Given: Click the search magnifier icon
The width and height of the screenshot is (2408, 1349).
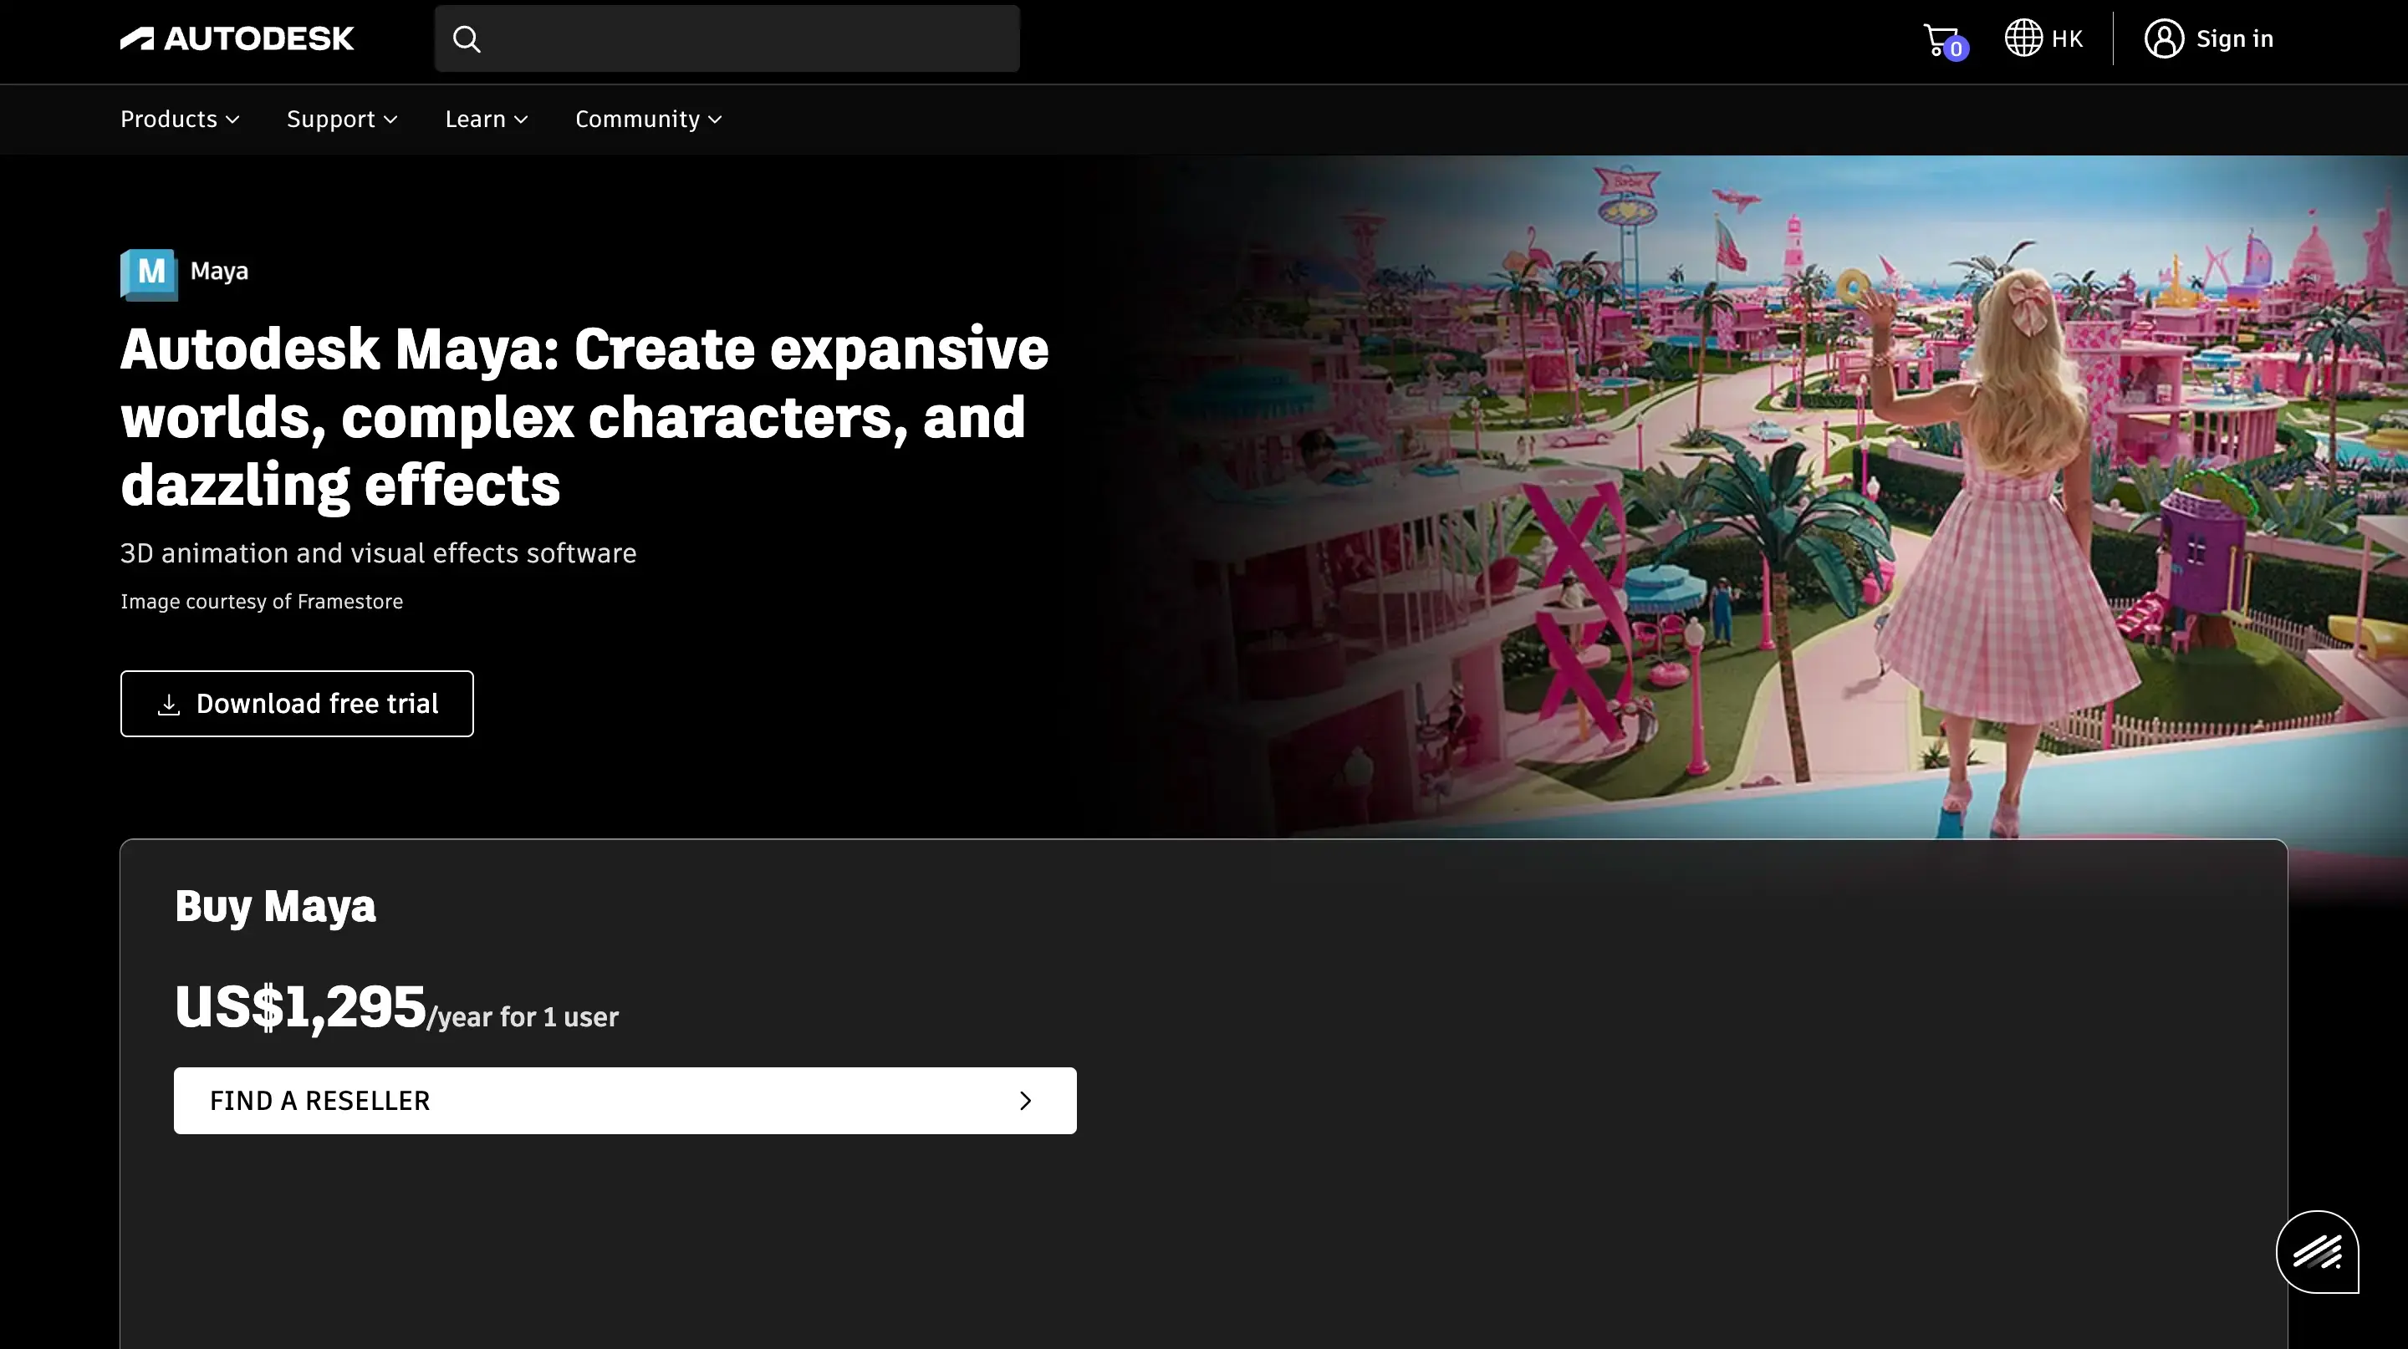Looking at the screenshot, I should pos(467,38).
